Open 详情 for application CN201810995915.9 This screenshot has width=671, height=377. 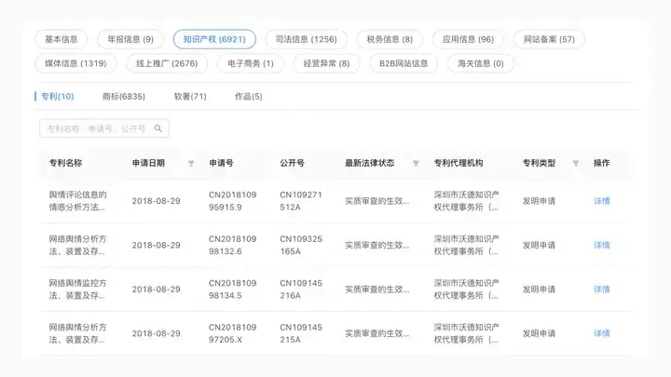pyautogui.click(x=602, y=201)
